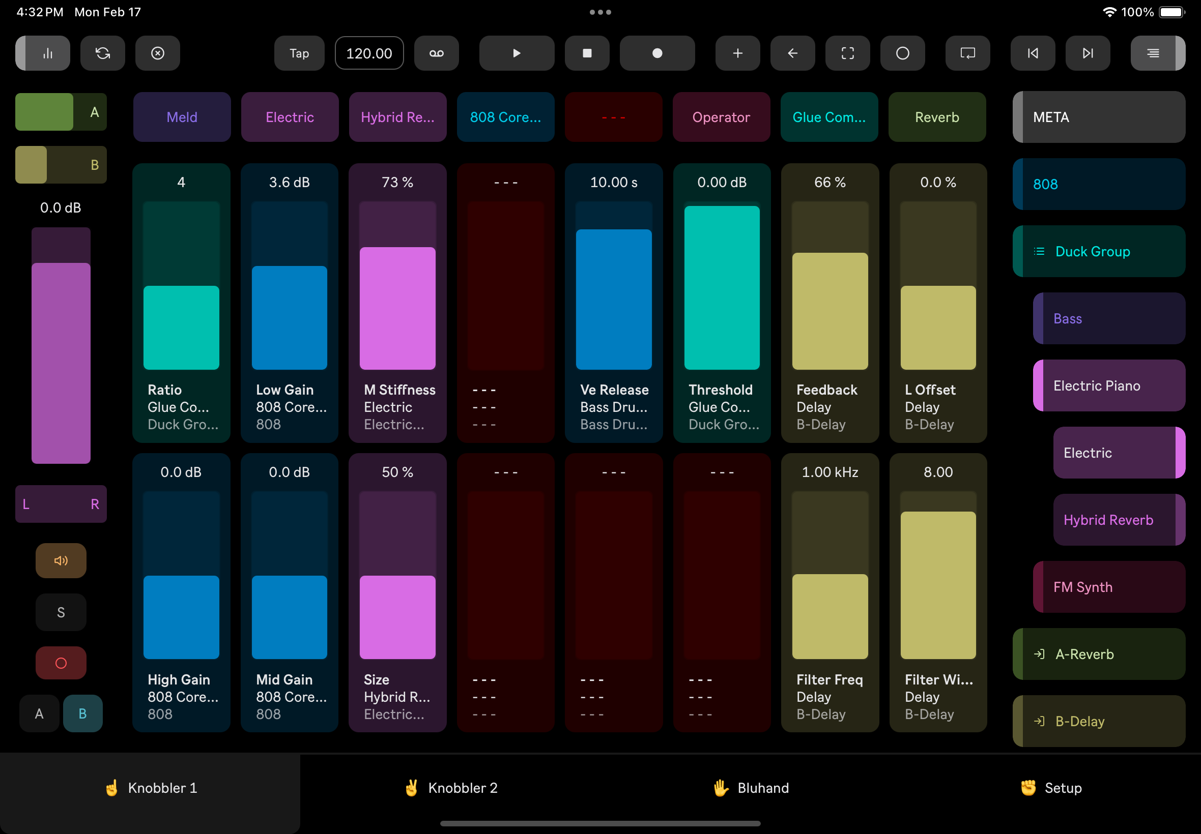Select the Electric device in track list

(1120, 453)
